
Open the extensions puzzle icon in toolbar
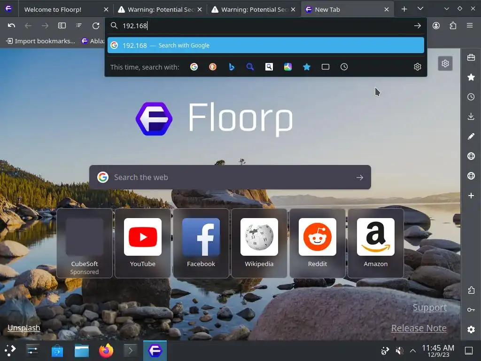click(453, 25)
